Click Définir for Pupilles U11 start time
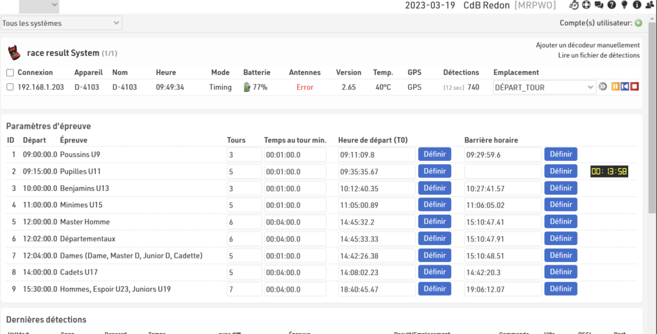 (x=434, y=171)
